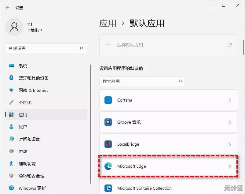Image resolution: width=245 pixels, height=194 pixels.
Task: Expand the LocalBridge entry chevron
Action: (230, 144)
